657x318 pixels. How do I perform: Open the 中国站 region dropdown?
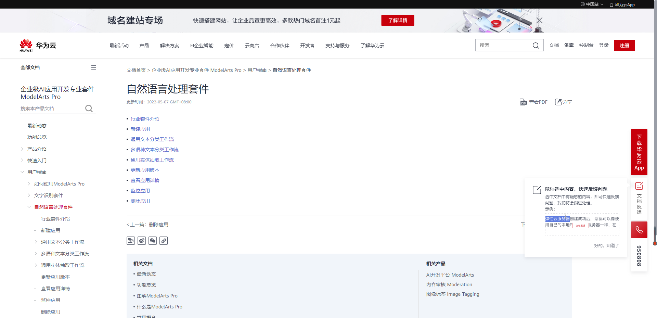coord(592,4)
